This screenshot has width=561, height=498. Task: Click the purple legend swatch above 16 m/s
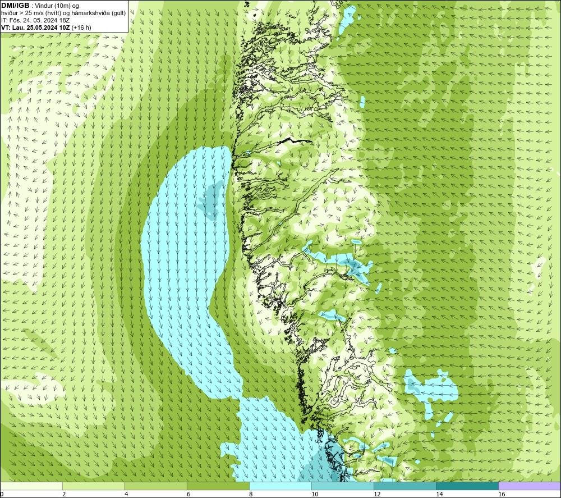[x=530, y=486]
